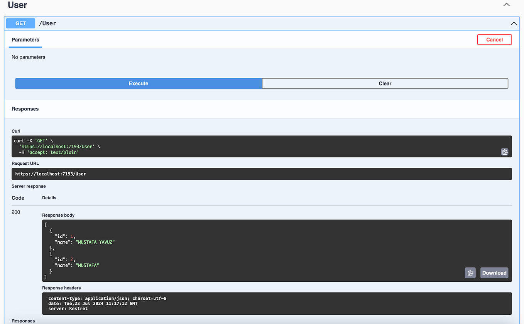
Task: Click the Clear button
Action: [385, 83]
